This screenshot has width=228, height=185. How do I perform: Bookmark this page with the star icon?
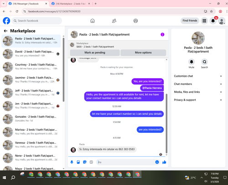point(211,11)
